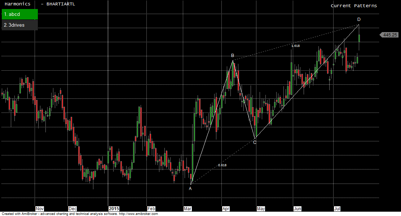Select the Jul axis label

337,208
